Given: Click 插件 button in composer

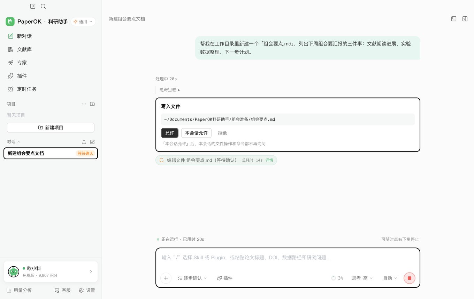Looking at the screenshot, I should 225,278.
